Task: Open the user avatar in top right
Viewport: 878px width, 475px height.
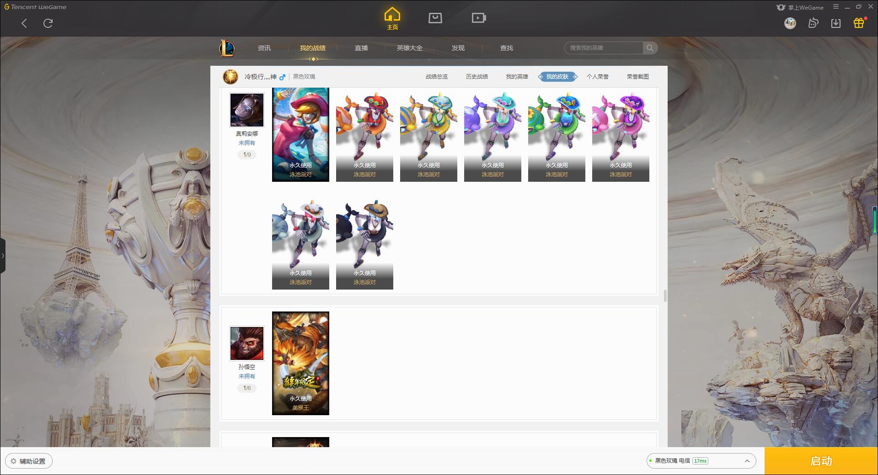Action: tap(790, 23)
